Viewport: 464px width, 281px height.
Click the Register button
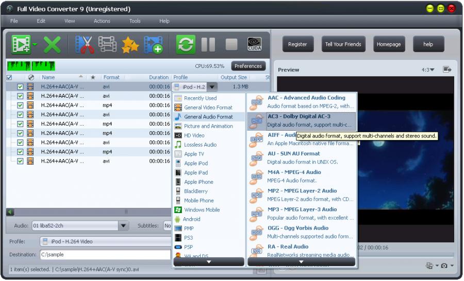click(297, 44)
